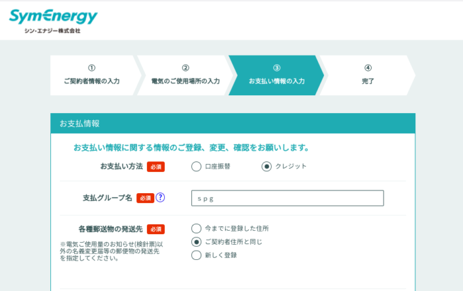The image size is (463, 291).
Task: Select step 3 お支払い情報の入力
Action: click(276, 75)
